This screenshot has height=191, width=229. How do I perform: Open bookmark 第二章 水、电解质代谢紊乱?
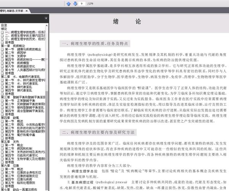pos(21,77)
